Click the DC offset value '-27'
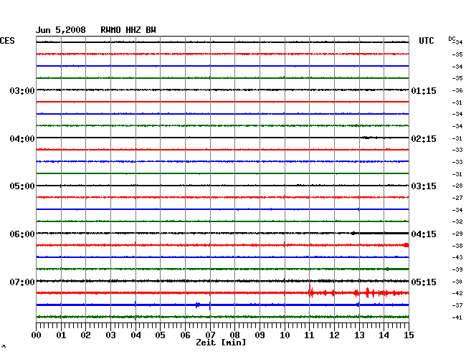Screen dimensions: 466x354 pyautogui.click(x=457, y=198)
